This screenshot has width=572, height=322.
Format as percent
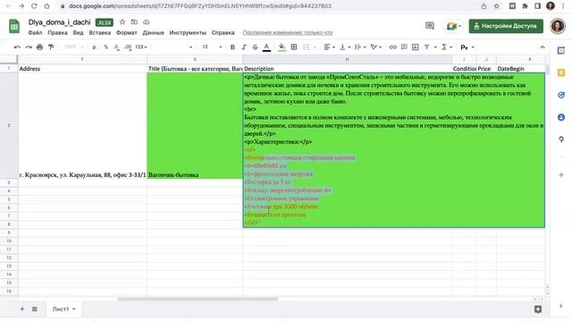coord(105,47)
